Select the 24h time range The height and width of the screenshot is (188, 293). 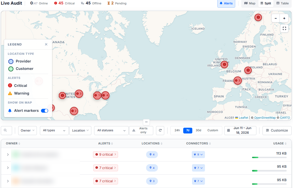(x=177, y=130)
